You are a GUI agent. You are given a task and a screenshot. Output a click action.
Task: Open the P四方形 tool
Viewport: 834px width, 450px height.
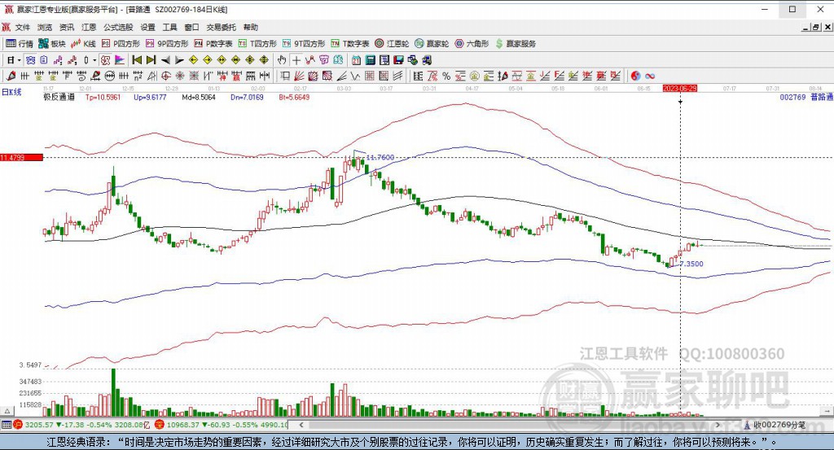[x=121, y=44]
